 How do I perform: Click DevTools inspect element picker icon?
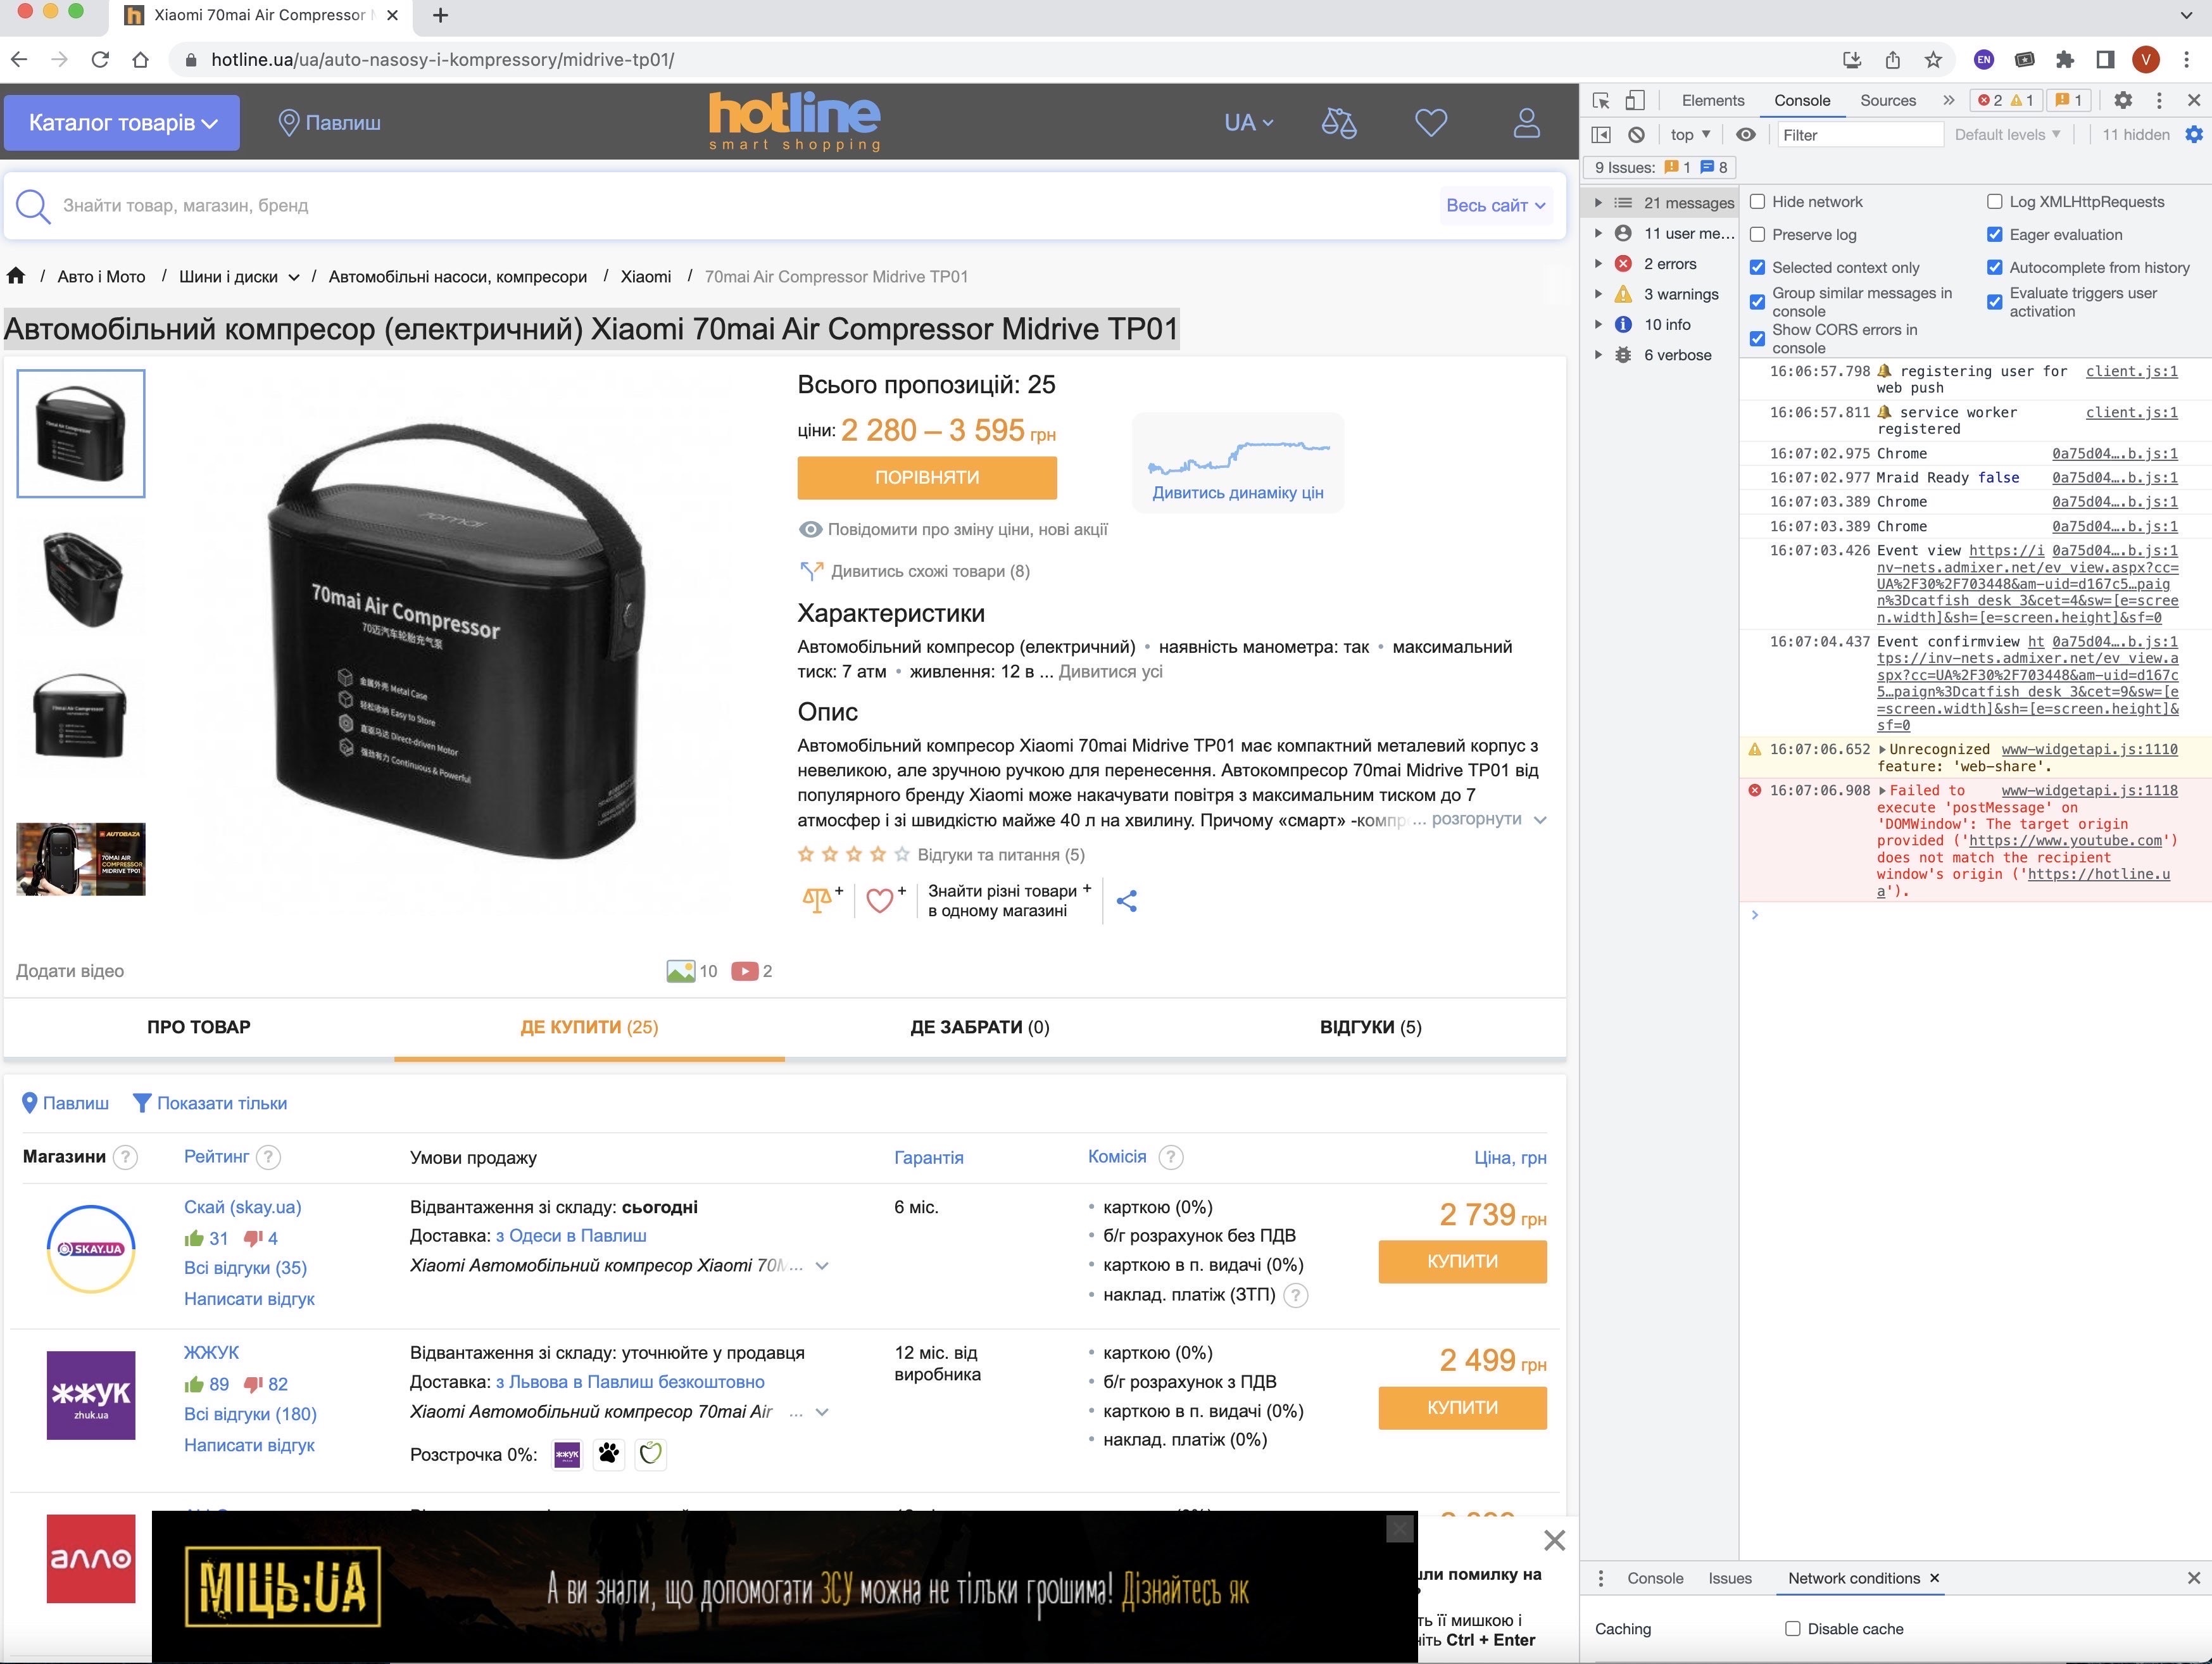coord(1601,100)
